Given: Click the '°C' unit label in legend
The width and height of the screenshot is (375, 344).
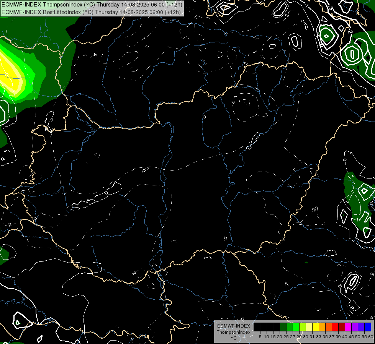Looking at the screenshot, I should coord(234,338).
